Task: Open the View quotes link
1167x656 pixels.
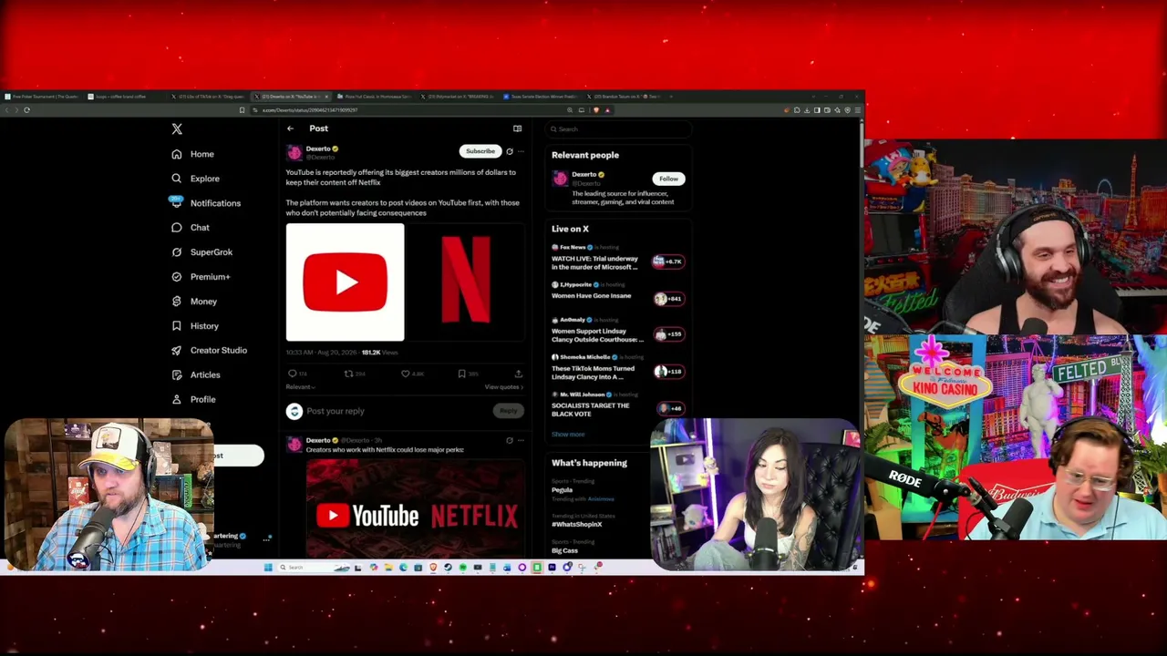Action: pos(502,387)
